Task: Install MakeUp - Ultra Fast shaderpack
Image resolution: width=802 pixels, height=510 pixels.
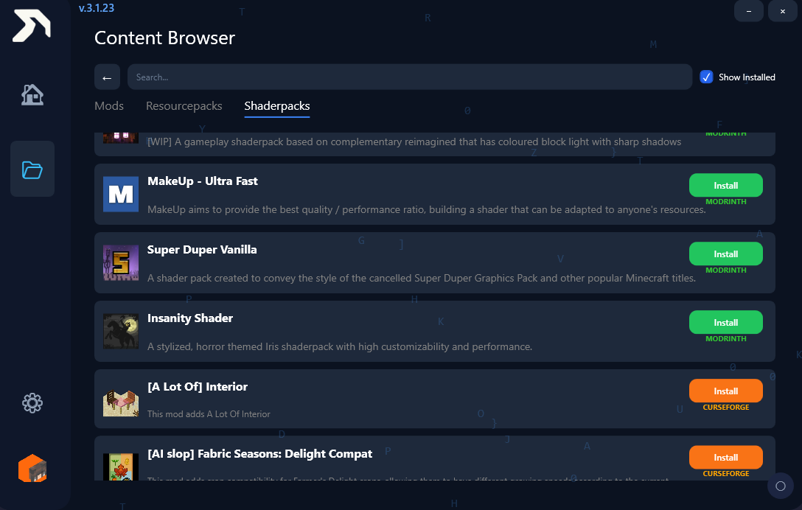Action: [x=726, y=185]
